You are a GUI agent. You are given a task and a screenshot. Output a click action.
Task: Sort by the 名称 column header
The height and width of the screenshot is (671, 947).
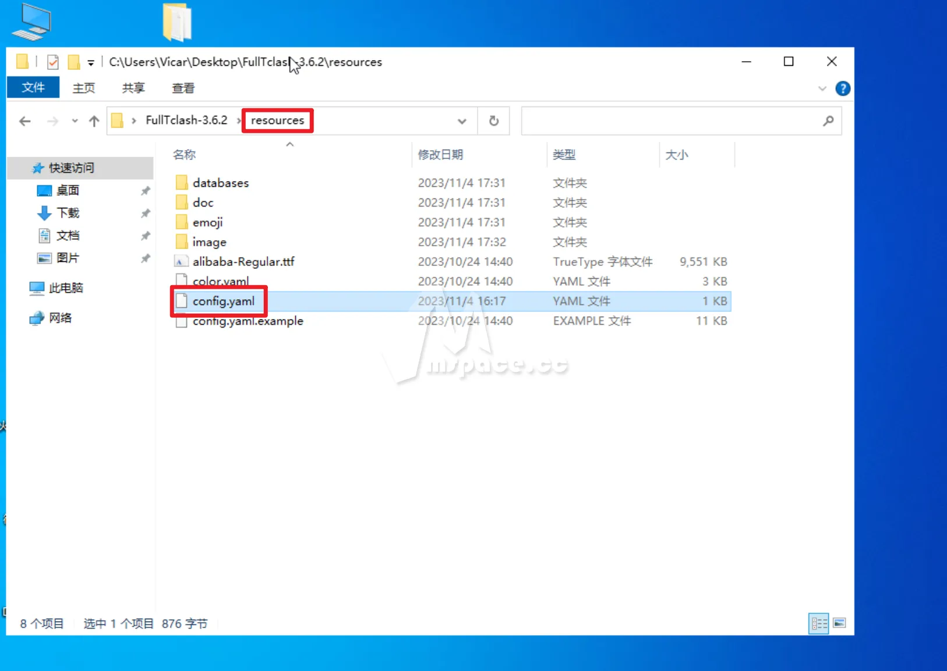[184, 155]
